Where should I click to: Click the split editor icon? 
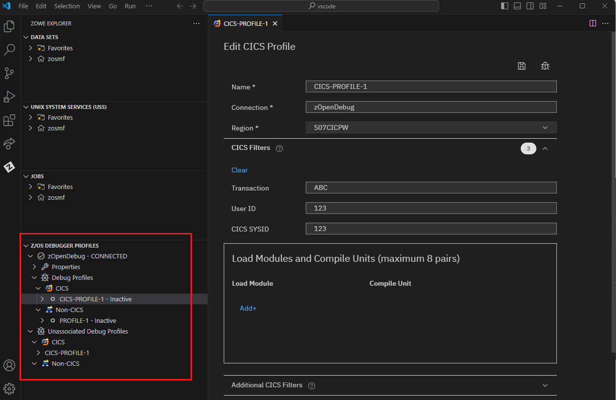click(x=593, y=23)
